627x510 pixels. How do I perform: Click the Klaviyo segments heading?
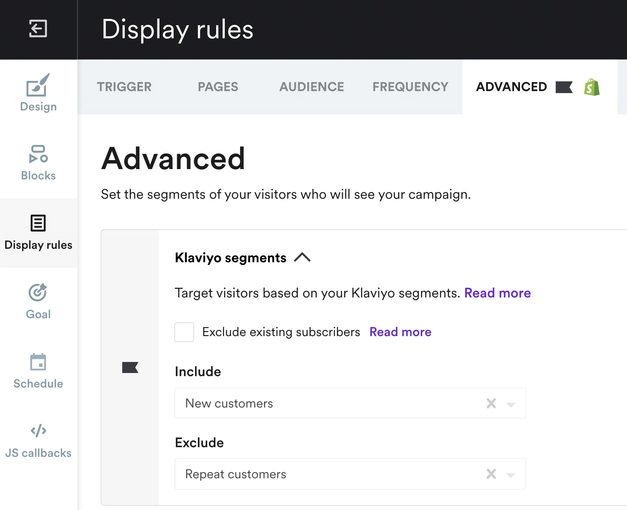(231, 258)
